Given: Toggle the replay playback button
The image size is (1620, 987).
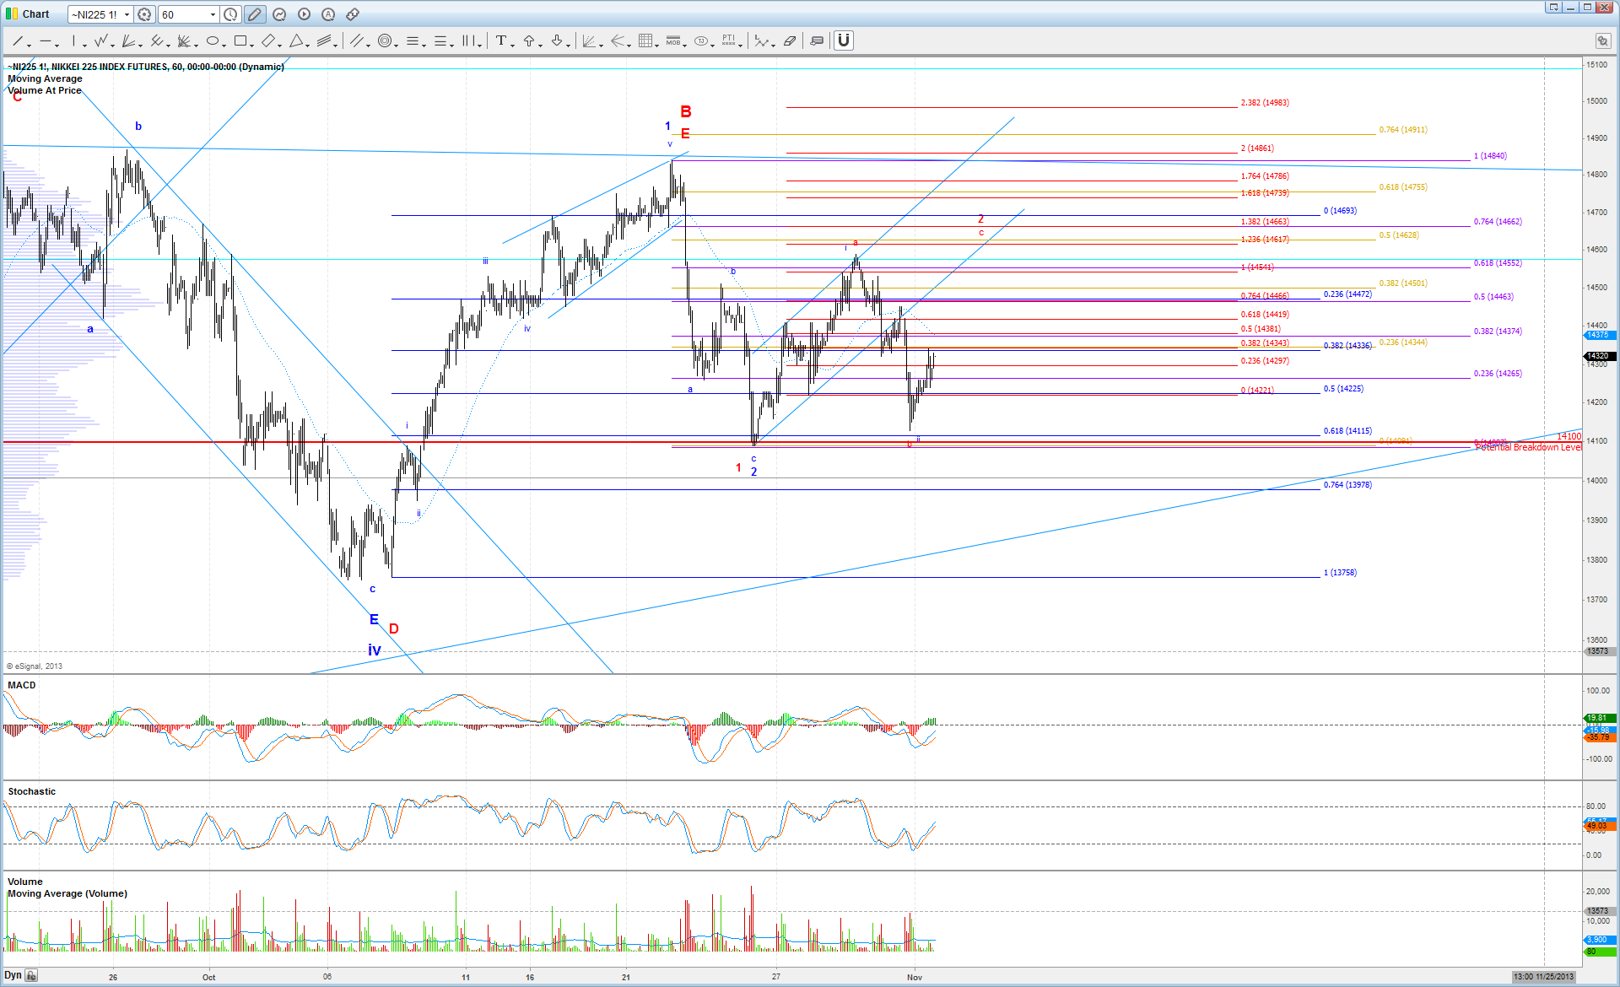Looking at the screenshot, I should coord(304,14).
